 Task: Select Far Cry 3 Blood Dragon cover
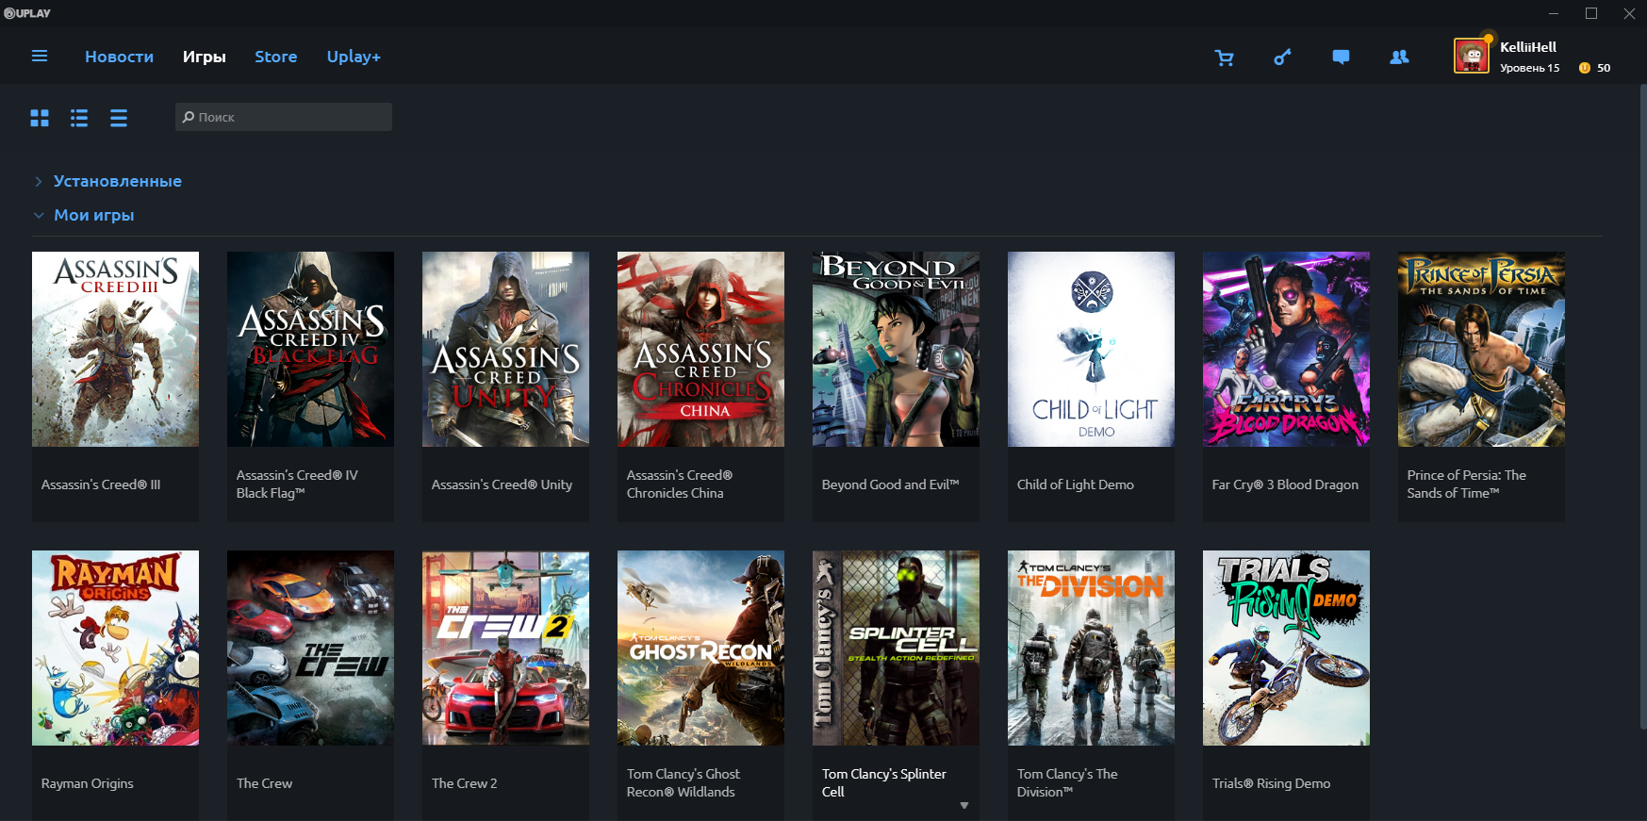tap(1286, 349)
